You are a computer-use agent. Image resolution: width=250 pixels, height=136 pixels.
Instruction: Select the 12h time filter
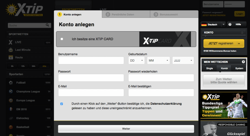[x=23, y=66]
